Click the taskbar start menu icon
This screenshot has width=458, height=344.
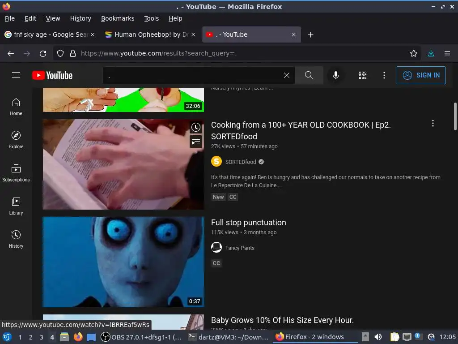tap(7, 337)
